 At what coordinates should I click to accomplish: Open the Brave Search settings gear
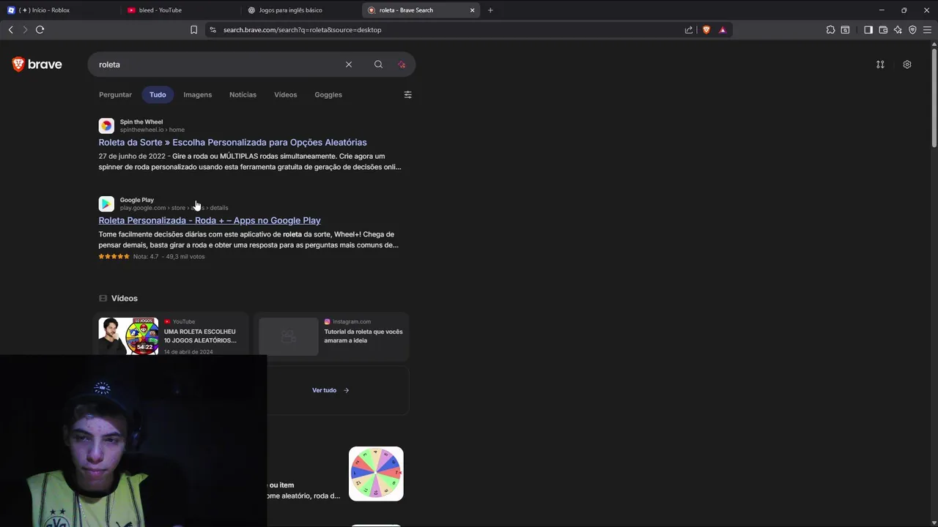click(907, 64)
